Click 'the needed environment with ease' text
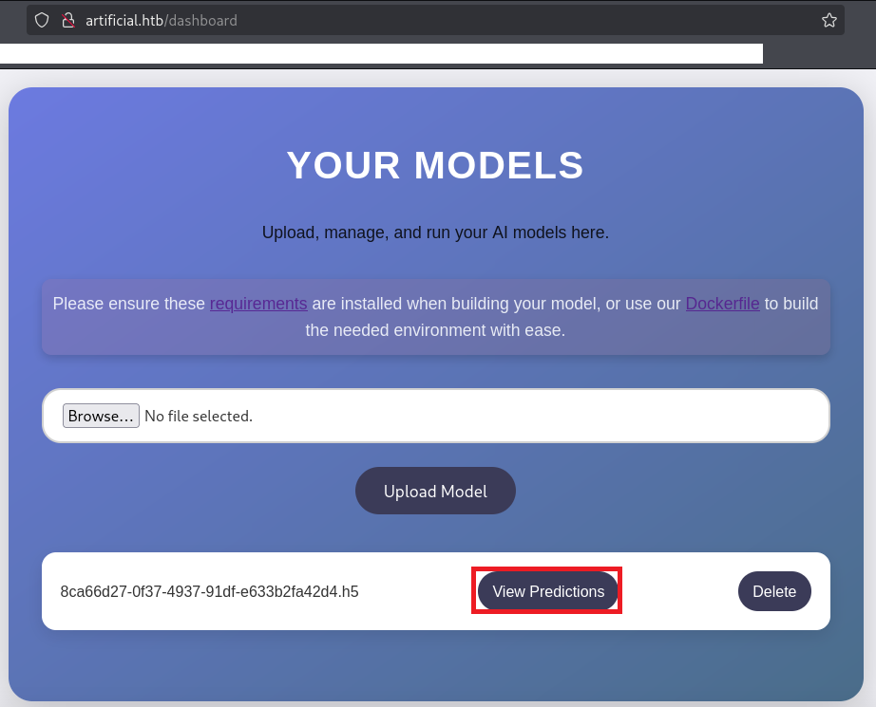Image resolution: width=876 pixels, height=707 pixels. click(435, 331)
